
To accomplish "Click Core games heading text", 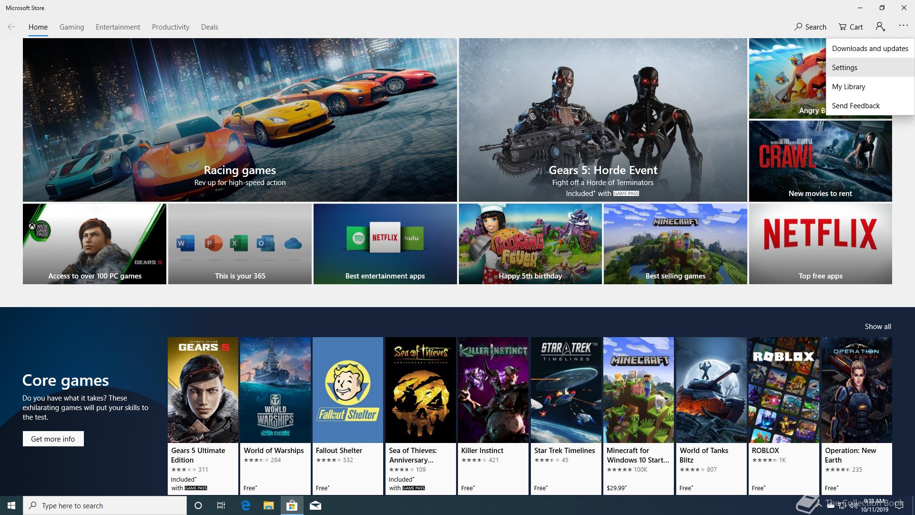I will pyautogui.click(x=65, y=381).
